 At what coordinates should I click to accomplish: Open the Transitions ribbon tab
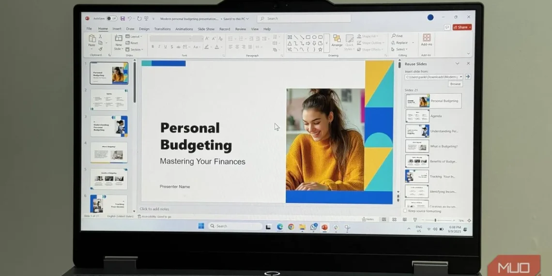tap(162, 29)
